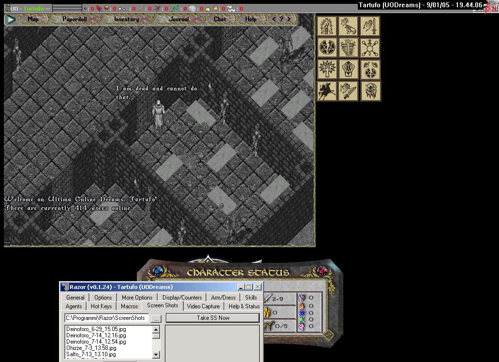The image size is (499, 362).
Task: Click the ginseng green leaf counter icon
Action: pos(175,8)
